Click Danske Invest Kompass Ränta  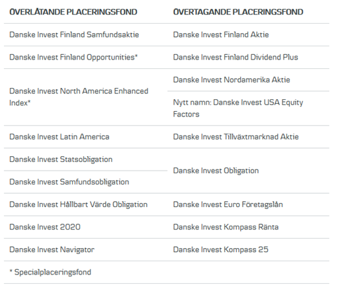coord(226,227)
